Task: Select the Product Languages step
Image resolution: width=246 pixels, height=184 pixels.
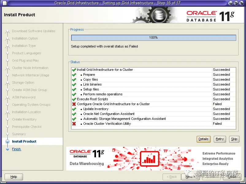Action: click(26, 53)
